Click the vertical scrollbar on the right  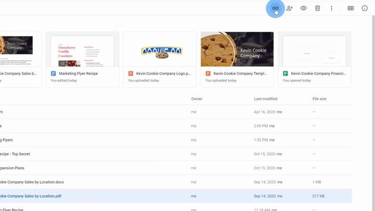pyautogui.click(x=373, y=113)
